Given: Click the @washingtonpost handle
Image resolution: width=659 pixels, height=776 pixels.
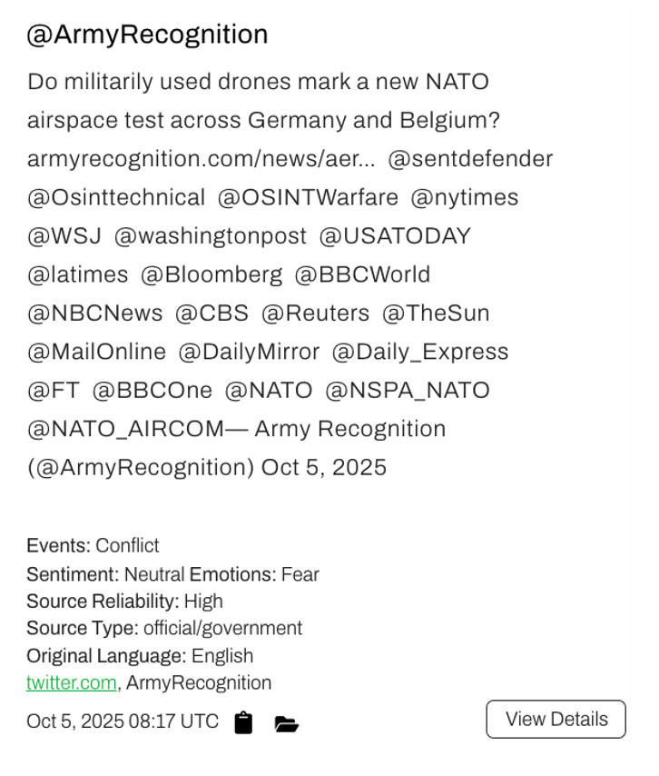Looking at the screenshot, I should tap(211, 236).
